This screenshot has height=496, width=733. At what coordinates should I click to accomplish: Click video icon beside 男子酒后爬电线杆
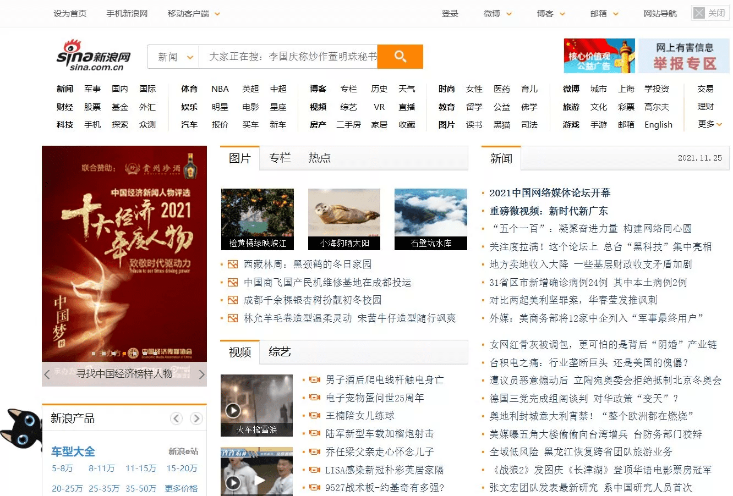(x=315, y=380)
